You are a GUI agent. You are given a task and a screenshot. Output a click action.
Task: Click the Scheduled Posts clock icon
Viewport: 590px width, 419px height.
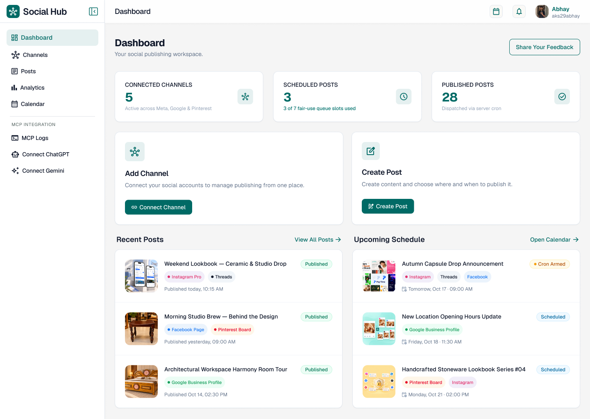coord(404,97)
